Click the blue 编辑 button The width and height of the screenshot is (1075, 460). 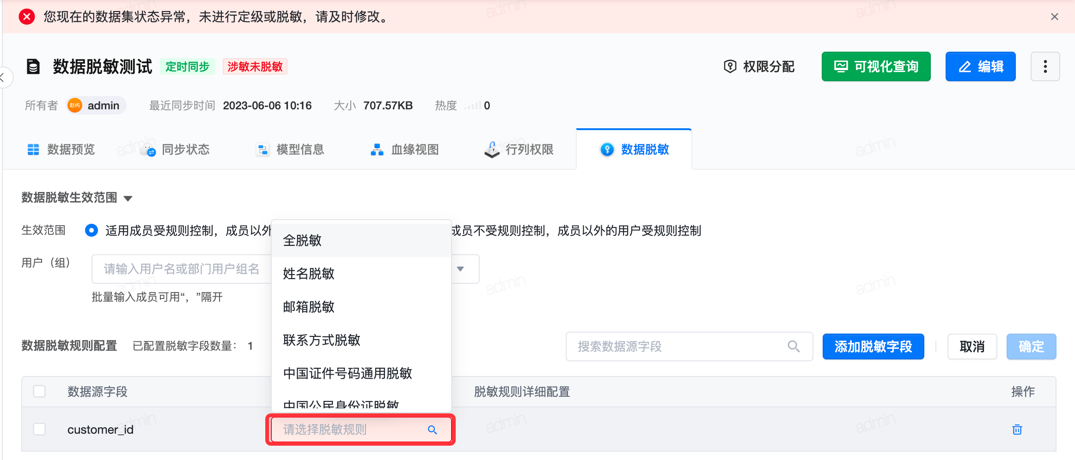tap(980, 66)
